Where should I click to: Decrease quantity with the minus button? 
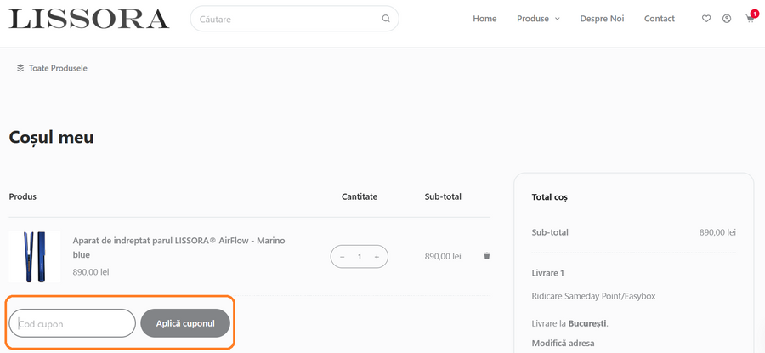(343, 257)
